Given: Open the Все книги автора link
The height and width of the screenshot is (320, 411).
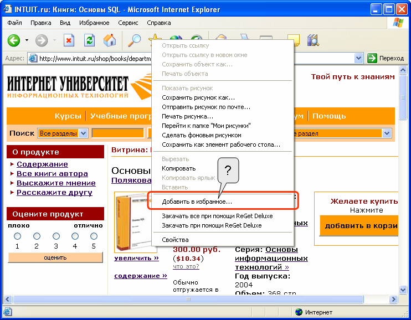Looking at the screenshot, I should [x=52, y=174].
